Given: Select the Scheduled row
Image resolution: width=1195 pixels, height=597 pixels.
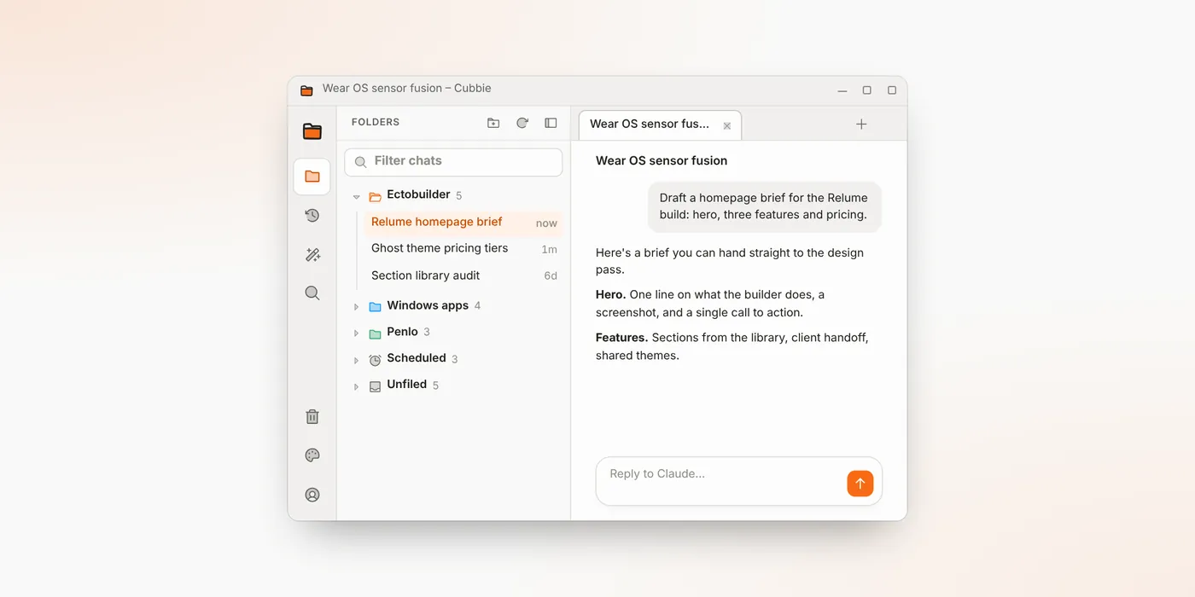Looking at the screenshot, I should pos(453,359).
